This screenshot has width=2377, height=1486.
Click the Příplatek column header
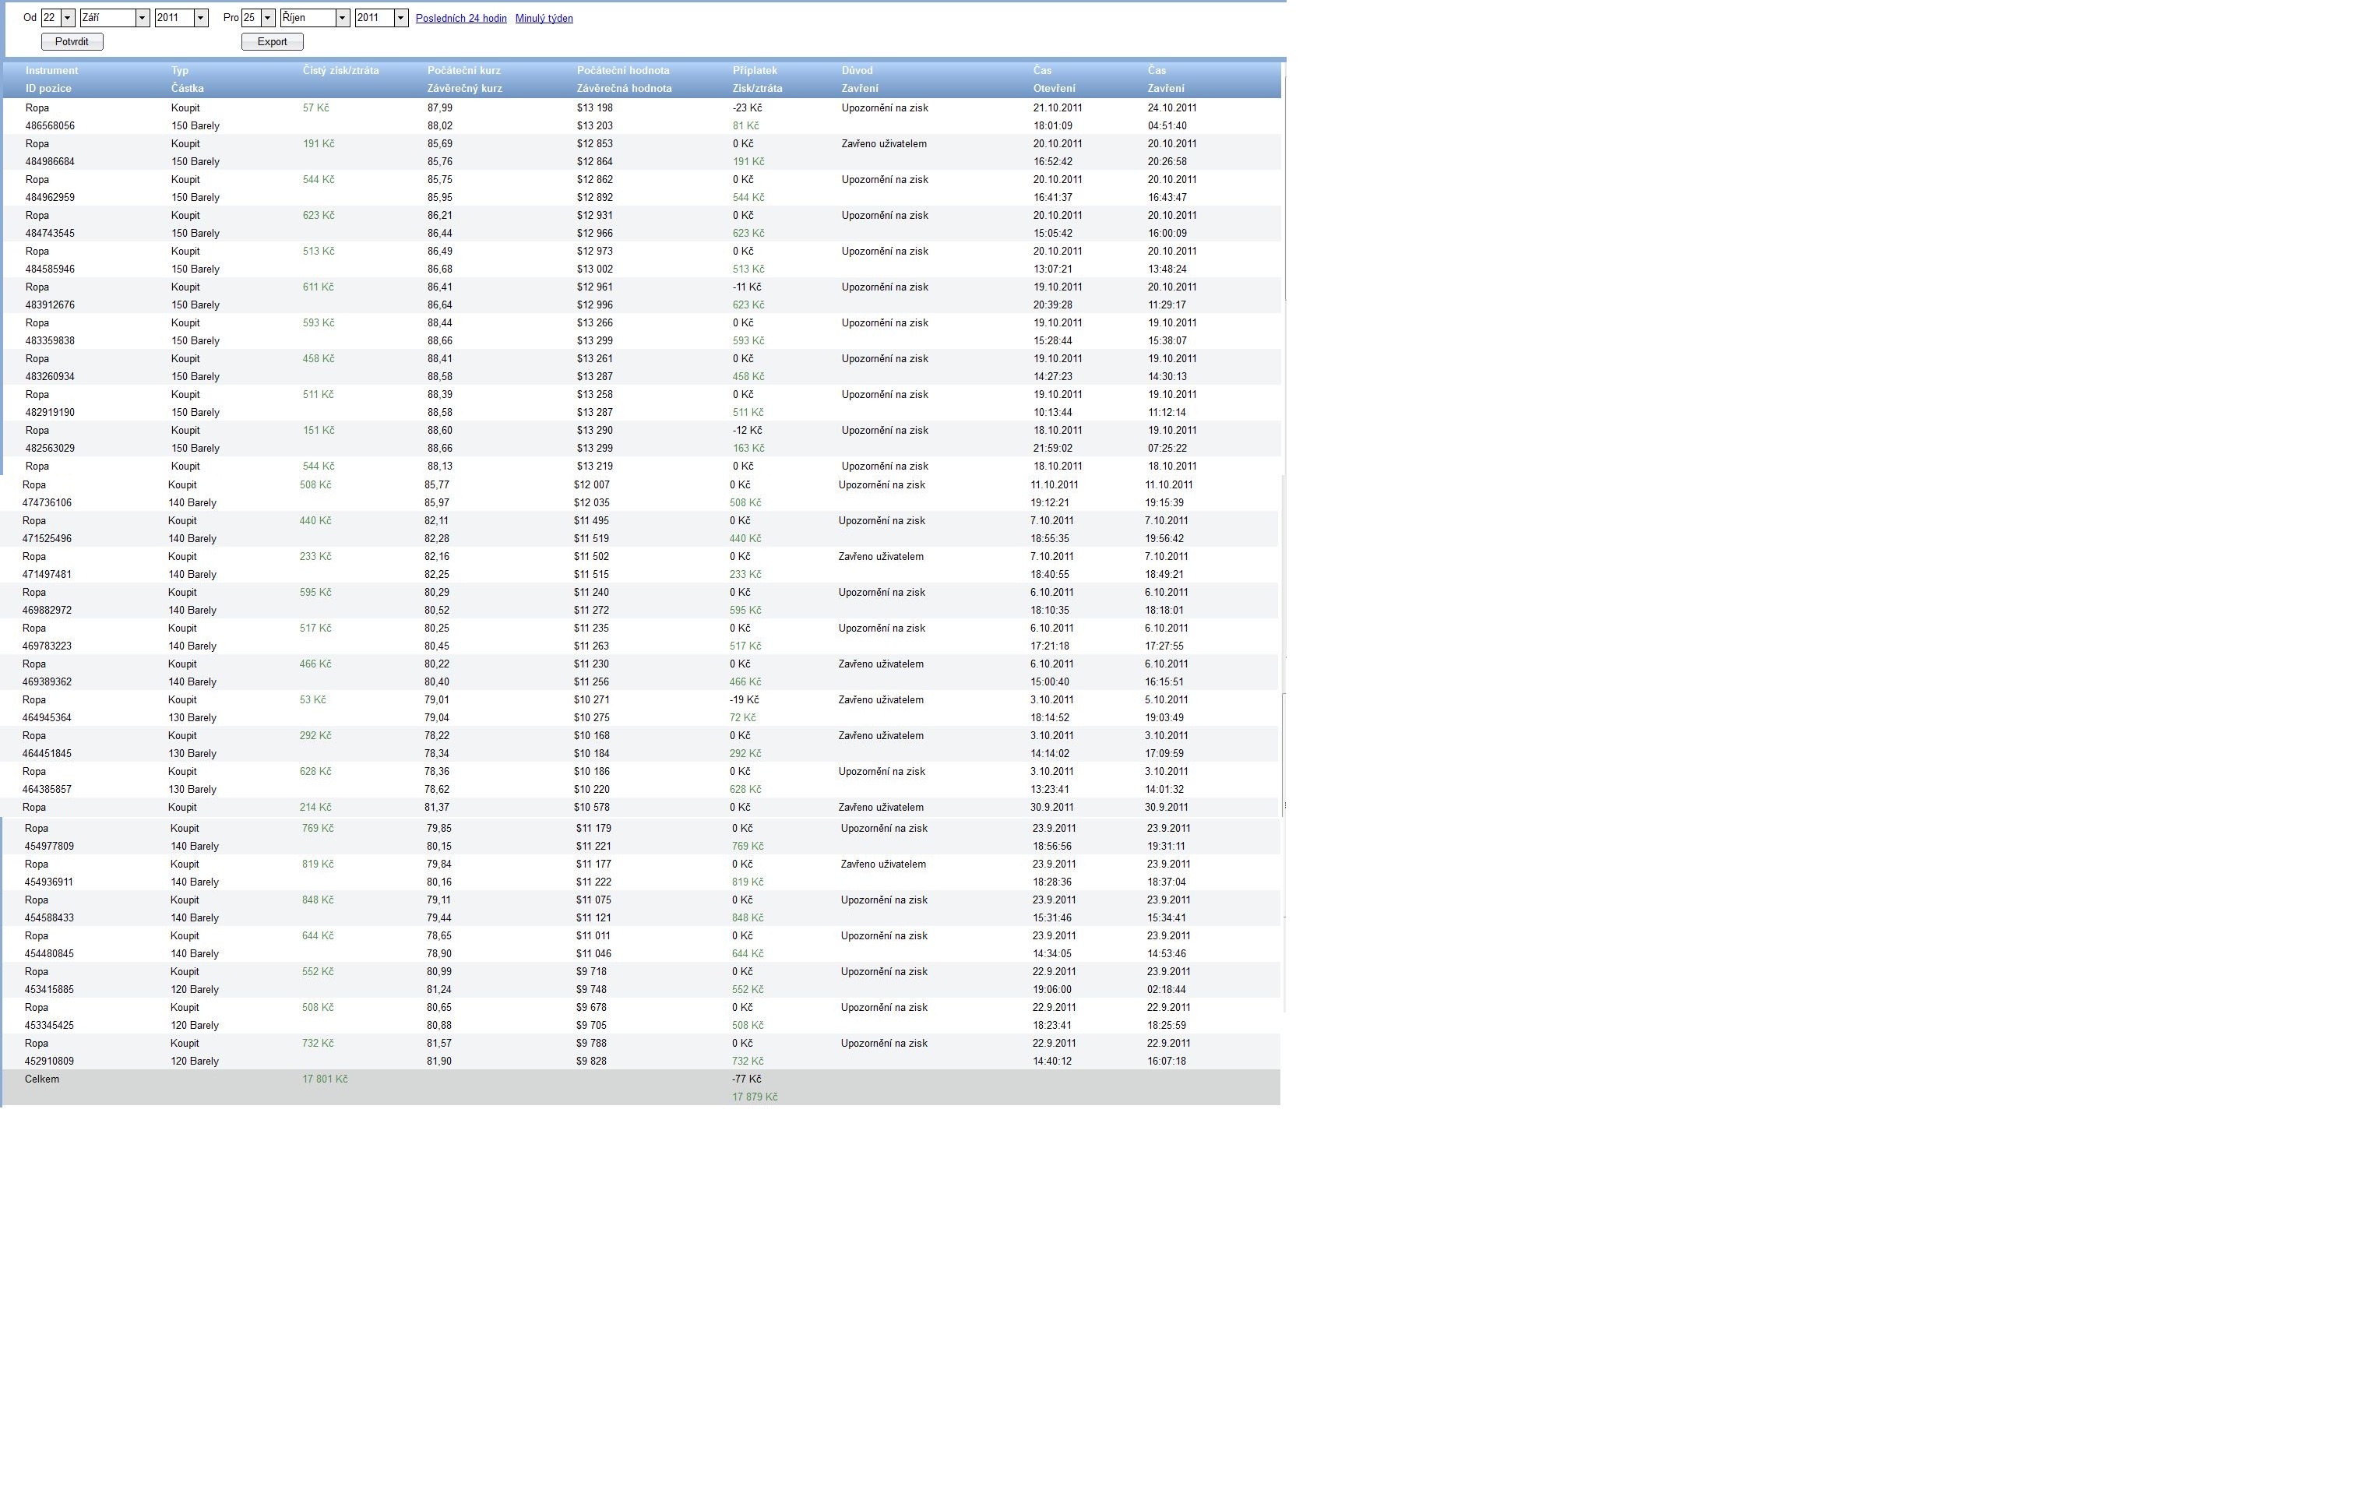(755, 71)
